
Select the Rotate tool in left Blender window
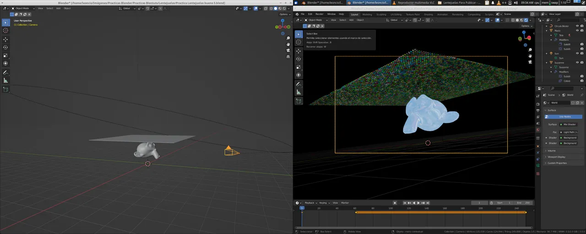[x=5, y=47]
